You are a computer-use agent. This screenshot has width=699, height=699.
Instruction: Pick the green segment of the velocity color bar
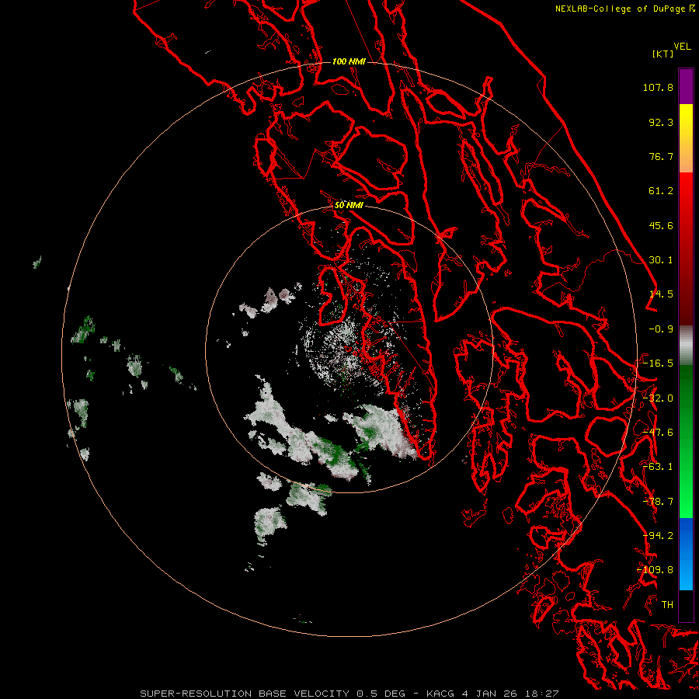tap(686, 441)
